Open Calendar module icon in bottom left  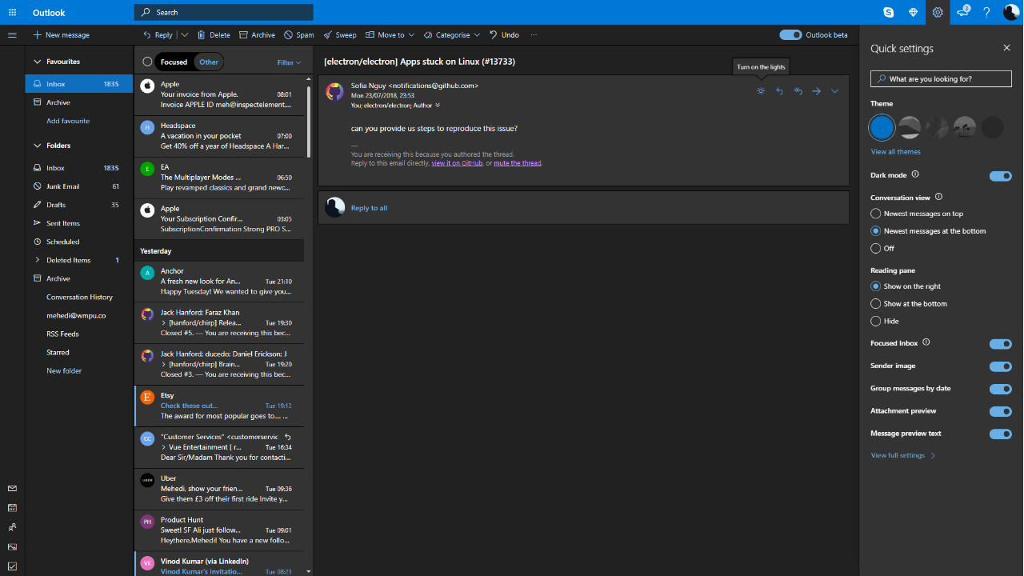point(12,508)
